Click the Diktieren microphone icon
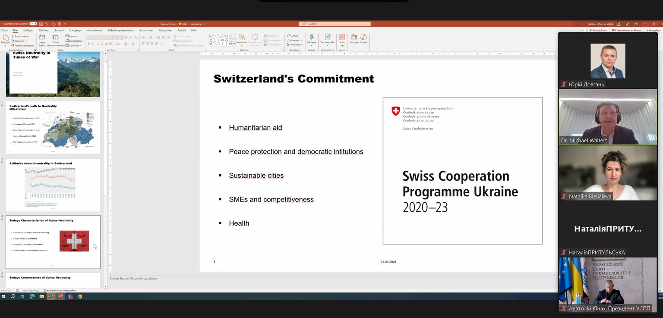This screenshot has width=663, height=318. click(x=311, y=38)
